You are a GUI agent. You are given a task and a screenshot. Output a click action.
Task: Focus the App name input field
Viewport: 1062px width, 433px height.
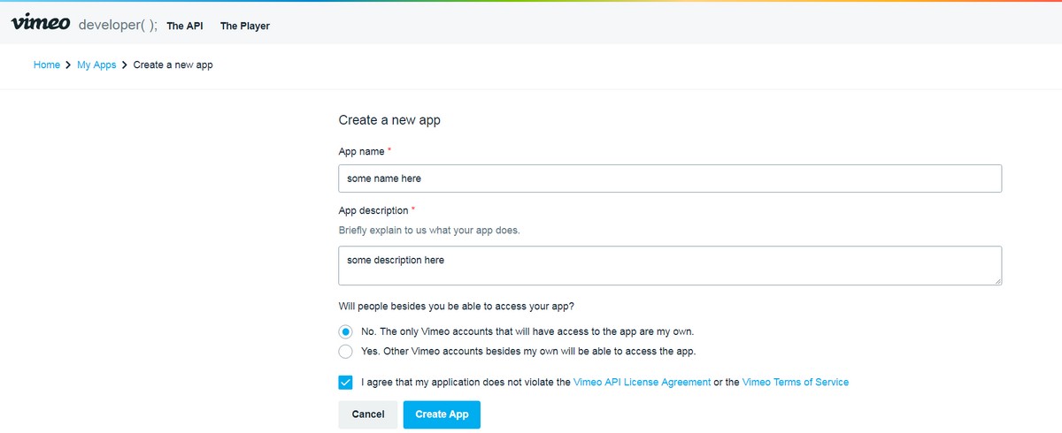coord(670,179)
